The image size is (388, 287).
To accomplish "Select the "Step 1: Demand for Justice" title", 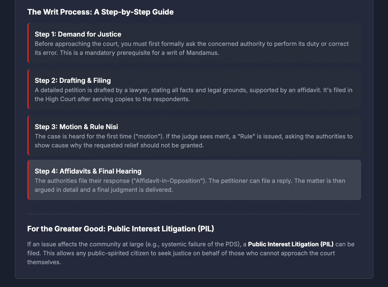I will (78, 34).
